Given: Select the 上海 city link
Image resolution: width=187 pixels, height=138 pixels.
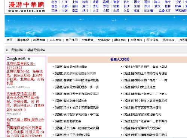Looking at the screenshot, I should click(75, 2).
